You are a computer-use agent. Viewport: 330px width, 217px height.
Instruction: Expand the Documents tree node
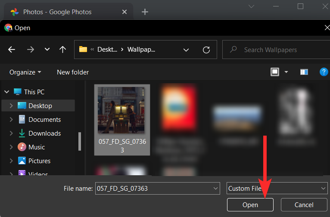coord(11,119)
